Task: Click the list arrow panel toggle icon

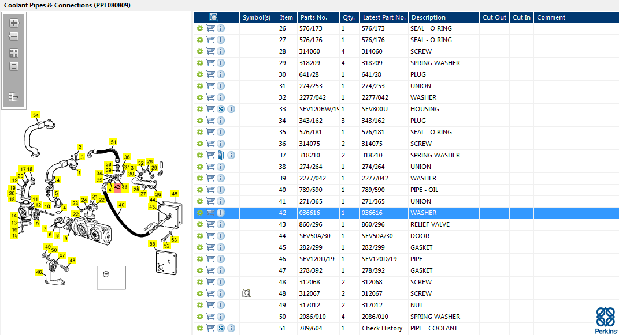Action: click(14, 96)
